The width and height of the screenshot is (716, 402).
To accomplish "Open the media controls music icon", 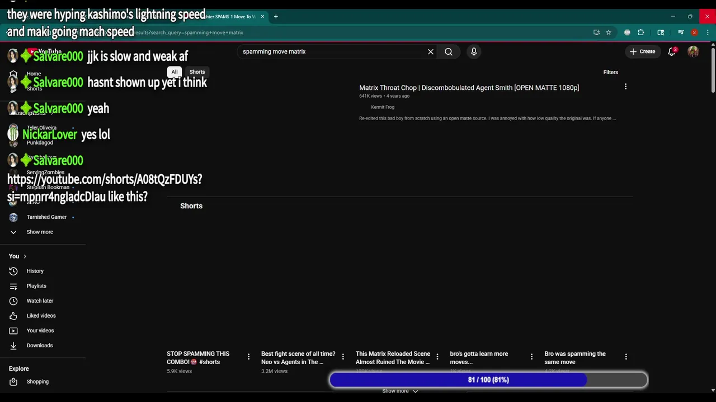I will [x=681, y=32].
